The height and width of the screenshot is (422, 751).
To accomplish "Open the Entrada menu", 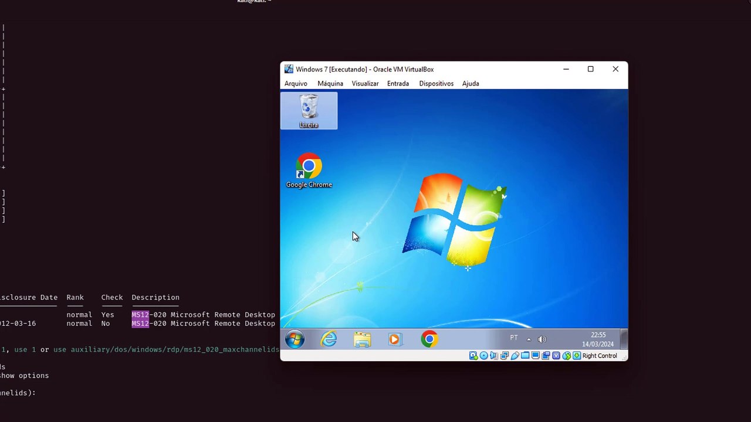I will [x=398, y=83].
